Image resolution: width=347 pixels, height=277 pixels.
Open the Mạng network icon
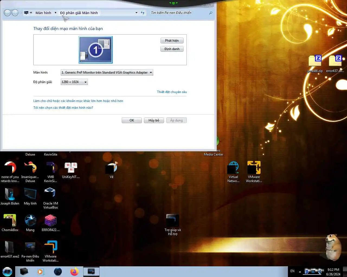[30, 223]
